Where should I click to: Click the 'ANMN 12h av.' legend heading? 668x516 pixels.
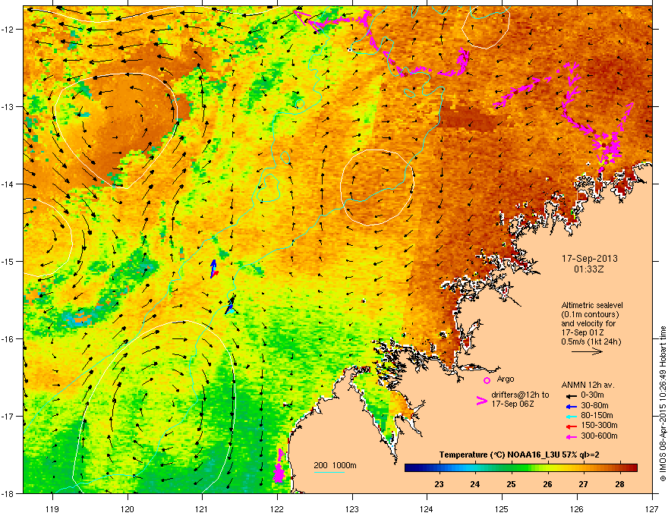[x=588, y=385]
